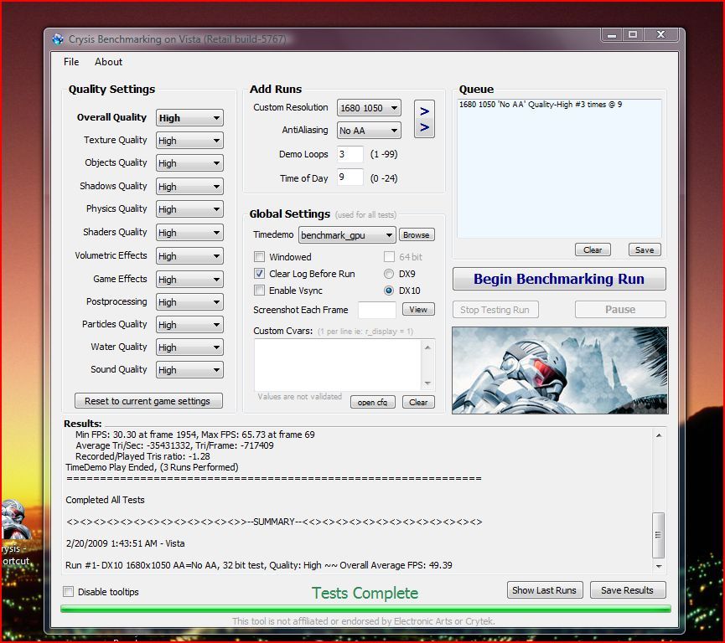Open the Texture Quality dropdown
The image size is (725, 643).
[x=189, y=141]
